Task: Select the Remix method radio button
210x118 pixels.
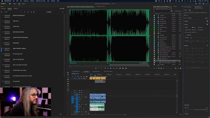Action: tap(193, 28)
